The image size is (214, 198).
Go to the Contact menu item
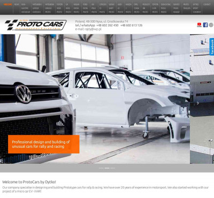tap(207, 4)
